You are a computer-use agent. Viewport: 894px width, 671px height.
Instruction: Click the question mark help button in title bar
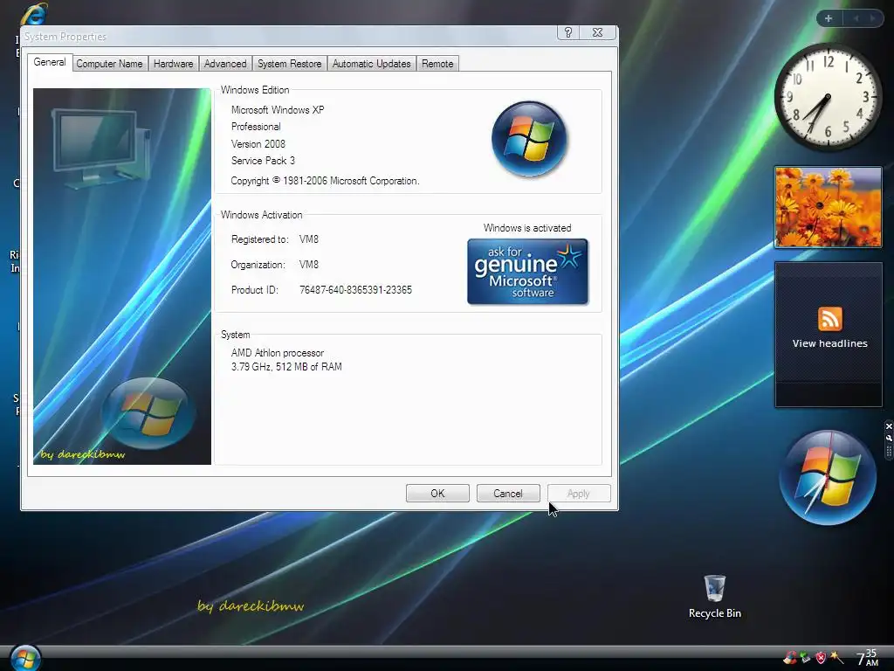[567, 32]
